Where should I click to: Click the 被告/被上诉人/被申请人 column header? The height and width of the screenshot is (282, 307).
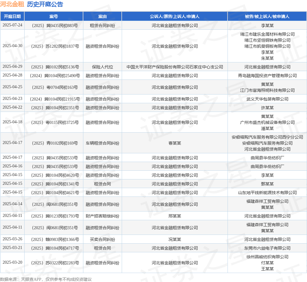[x=267, y=16]
